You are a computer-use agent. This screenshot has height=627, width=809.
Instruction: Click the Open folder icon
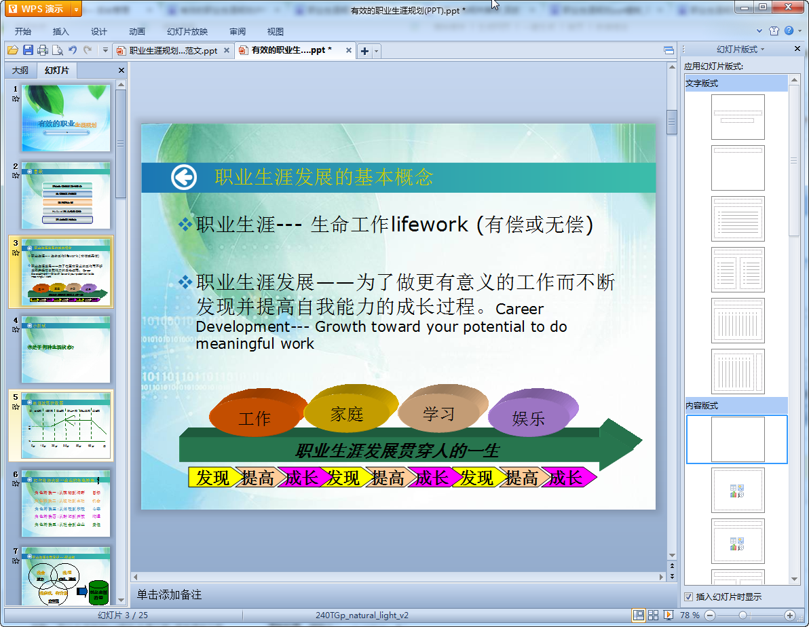tap(13, 50)
